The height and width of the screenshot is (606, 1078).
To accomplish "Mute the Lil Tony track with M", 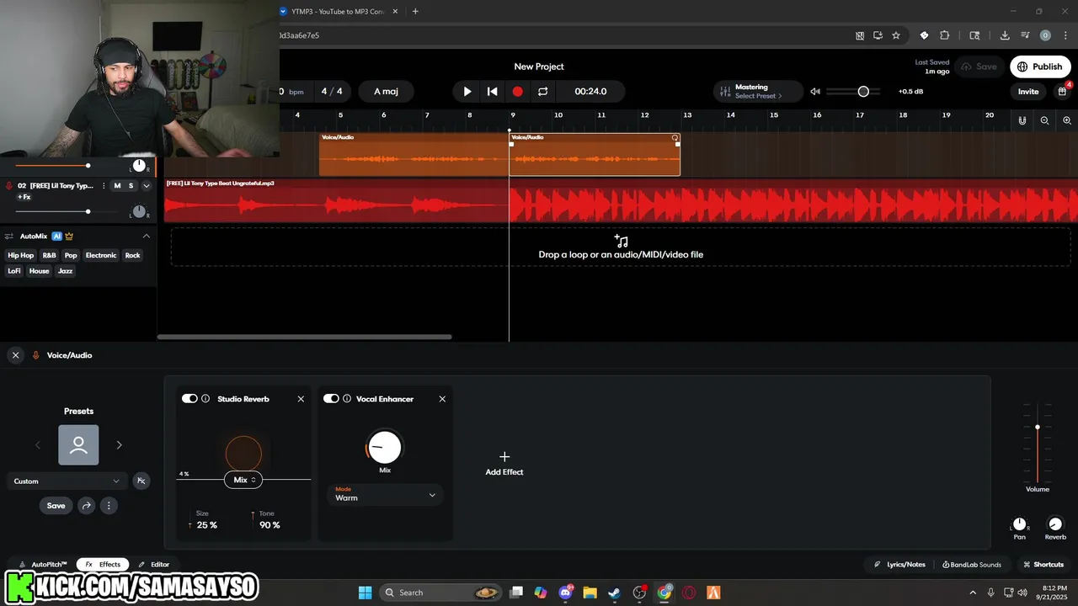I will 117,185.
